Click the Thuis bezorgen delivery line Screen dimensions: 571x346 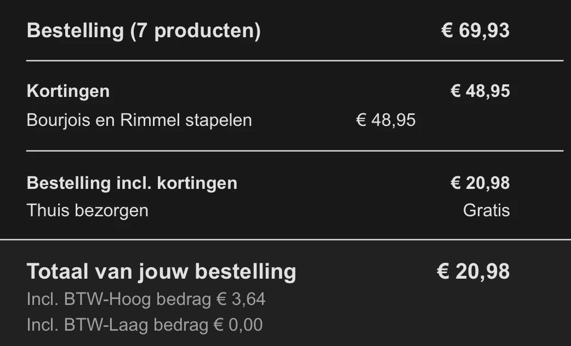(x=87, y=211)
